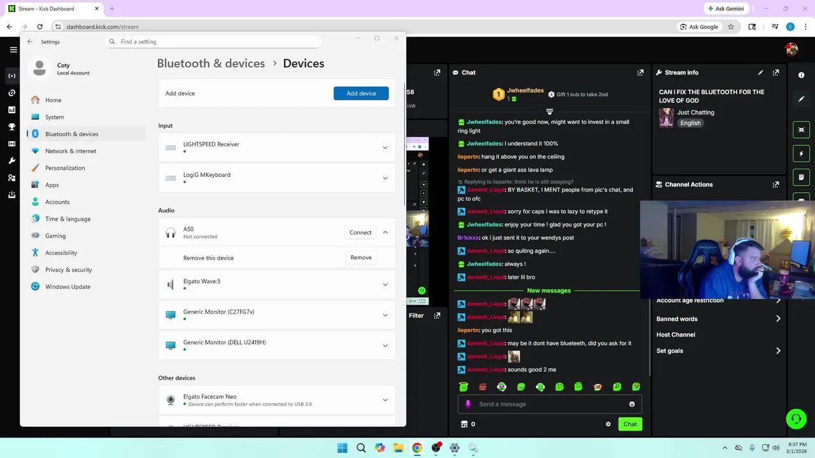This screenshot has width=815, height=458.
Task: Pop out the panel beside the Filter label
Action: coord(437,316)
